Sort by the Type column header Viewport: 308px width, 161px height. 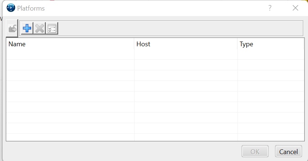tap(270, 44)
